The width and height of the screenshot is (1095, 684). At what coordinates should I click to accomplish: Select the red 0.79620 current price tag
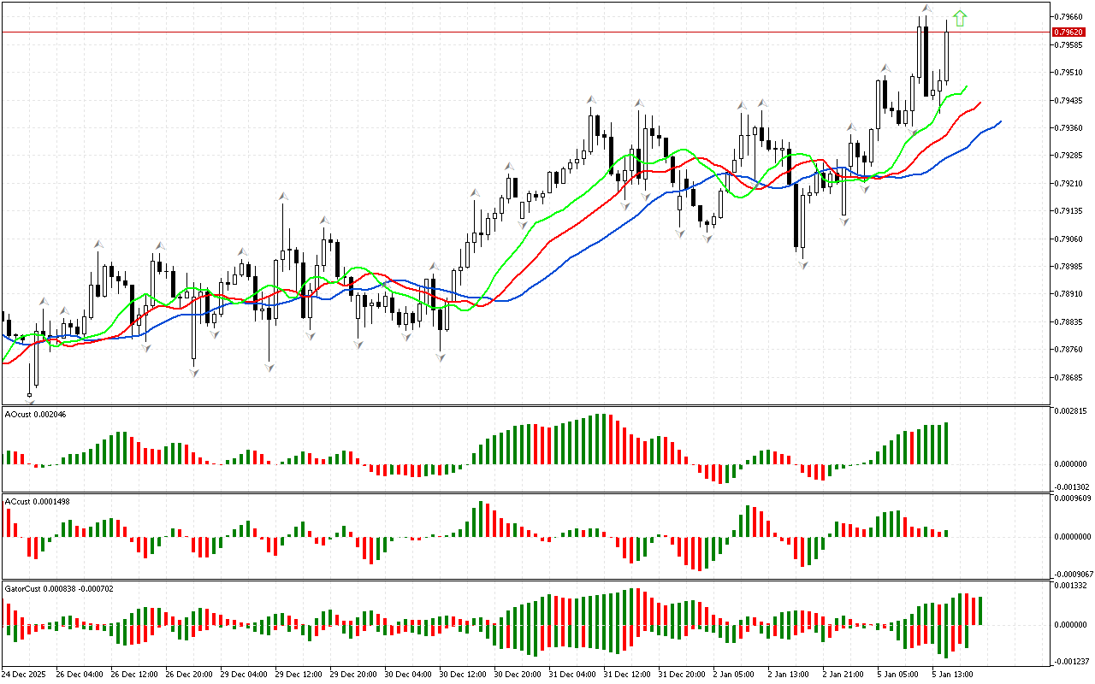pos(1068,32)
